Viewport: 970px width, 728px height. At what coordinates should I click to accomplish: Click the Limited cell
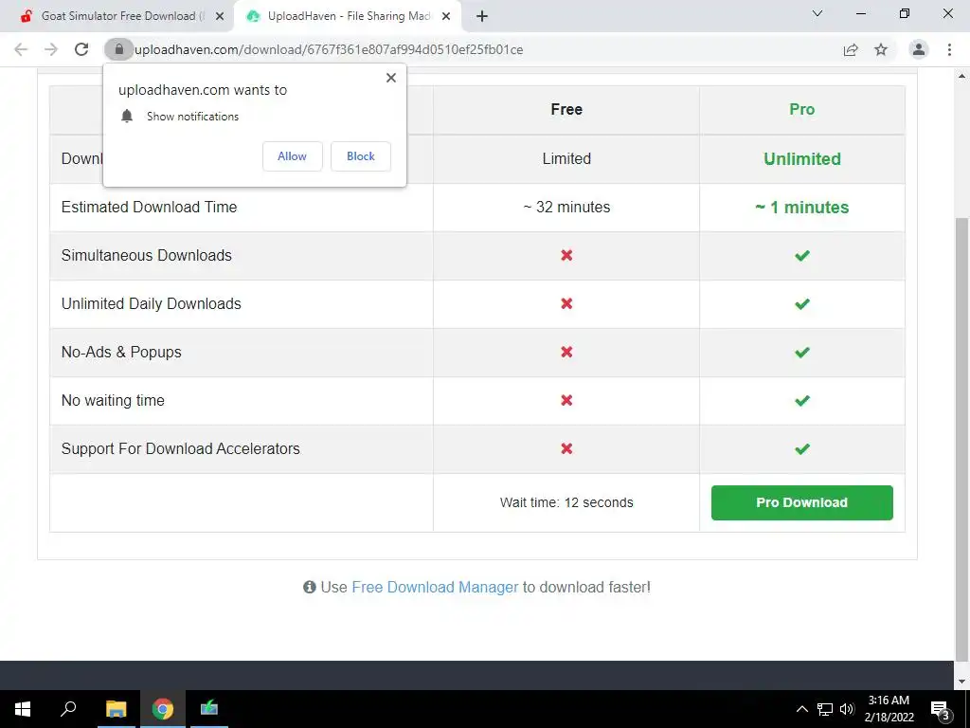(x=566, y=158)
